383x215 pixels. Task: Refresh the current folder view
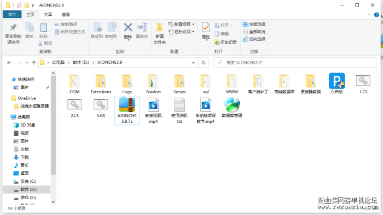[x=204, y=63]
